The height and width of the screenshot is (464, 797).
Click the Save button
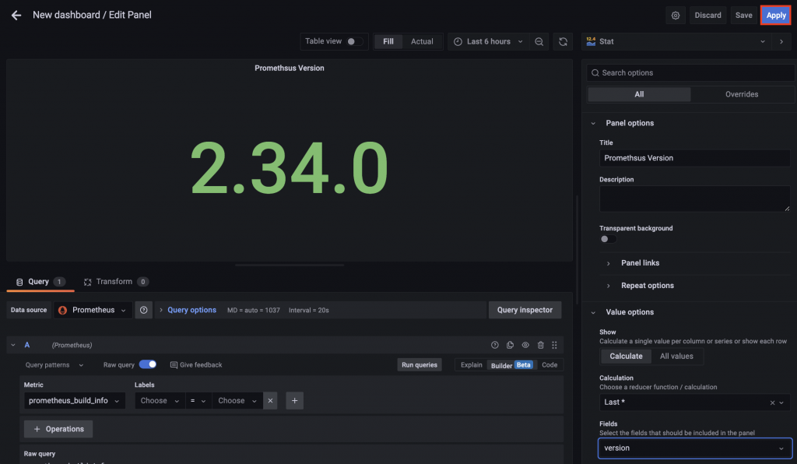click(x=743, y=16)
